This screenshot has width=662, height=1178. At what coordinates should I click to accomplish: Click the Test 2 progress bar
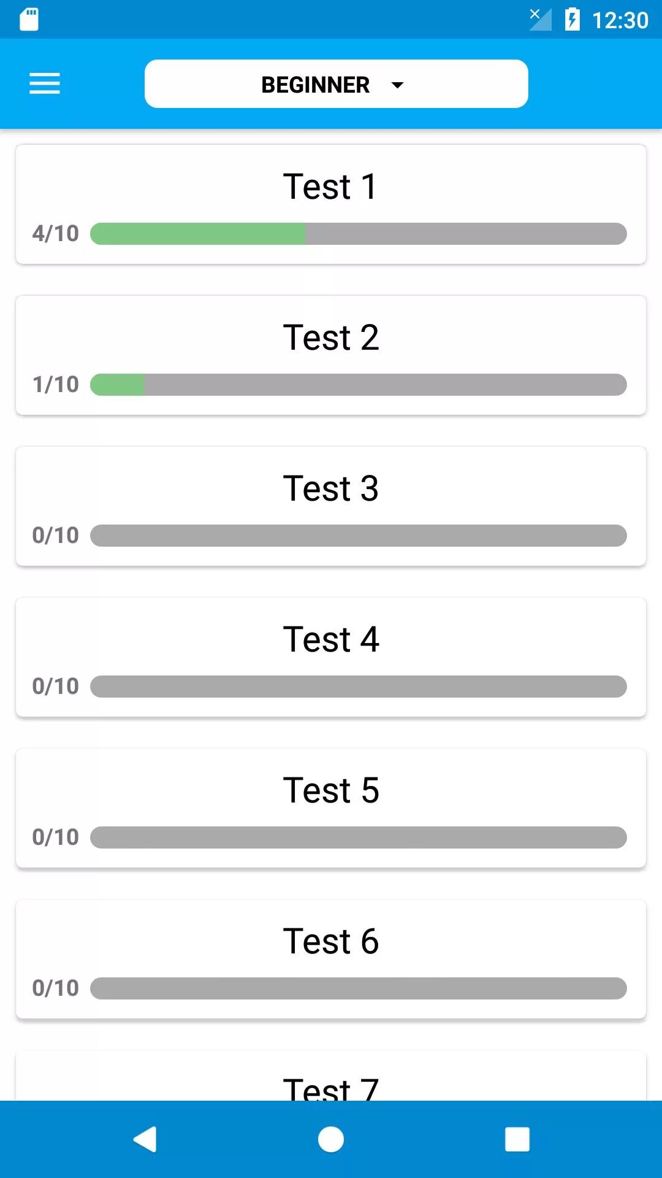coord(359,385)
